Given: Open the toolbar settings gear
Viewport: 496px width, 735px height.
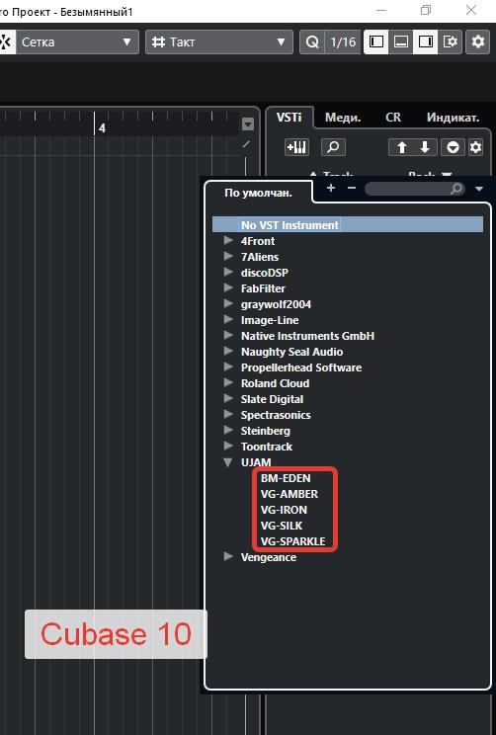Looking at the screenshot, I should point(477,42).
